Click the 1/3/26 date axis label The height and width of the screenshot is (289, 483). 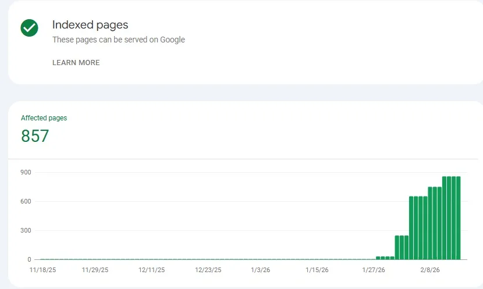click(260, 270)
